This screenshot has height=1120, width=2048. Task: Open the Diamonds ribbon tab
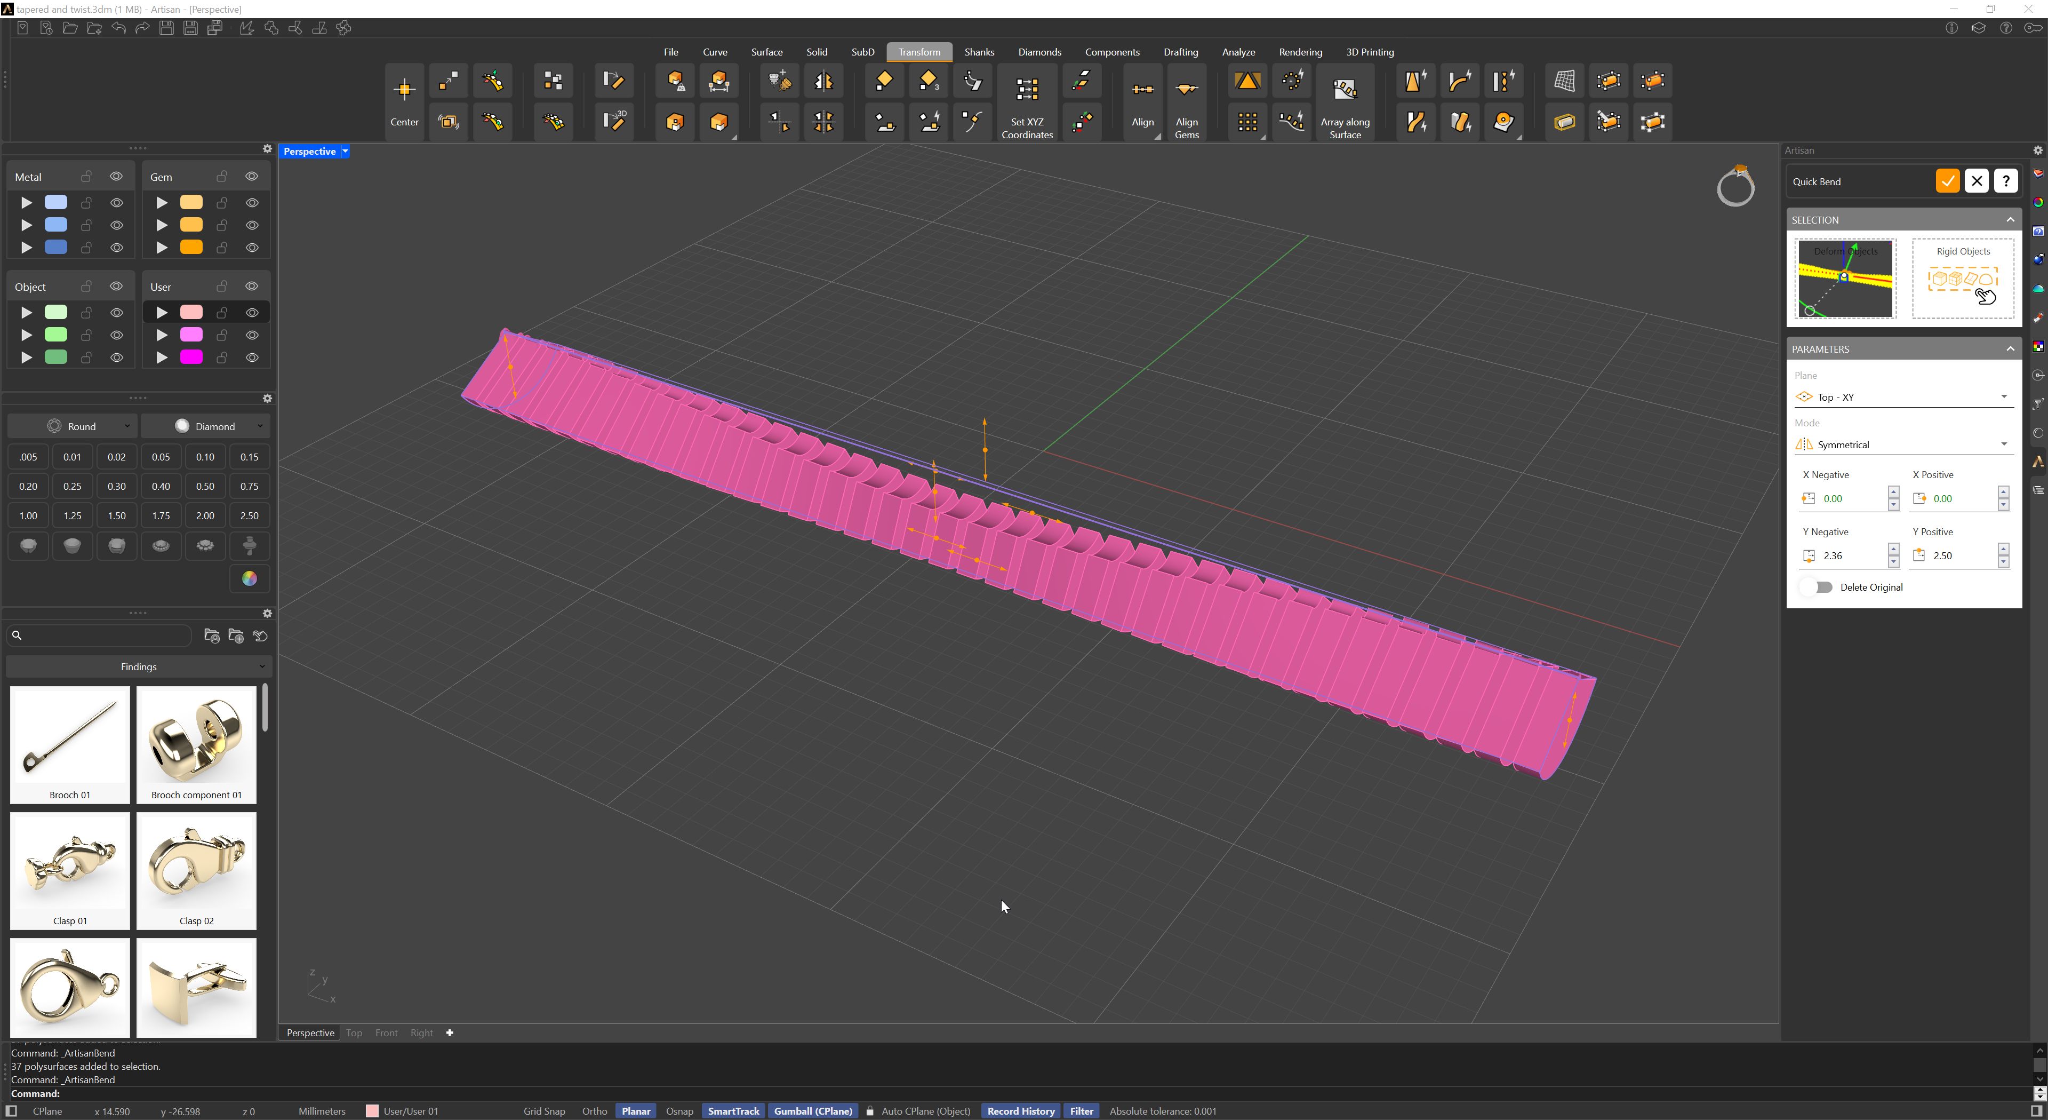coord(1039,52)
